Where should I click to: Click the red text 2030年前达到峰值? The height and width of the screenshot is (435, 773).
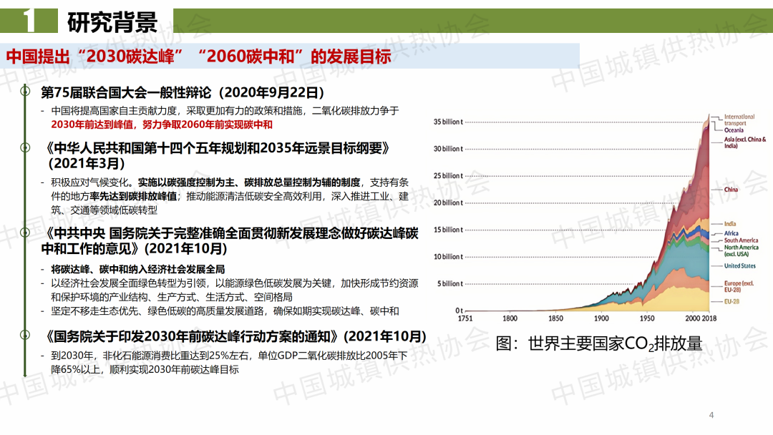point(89,124)
